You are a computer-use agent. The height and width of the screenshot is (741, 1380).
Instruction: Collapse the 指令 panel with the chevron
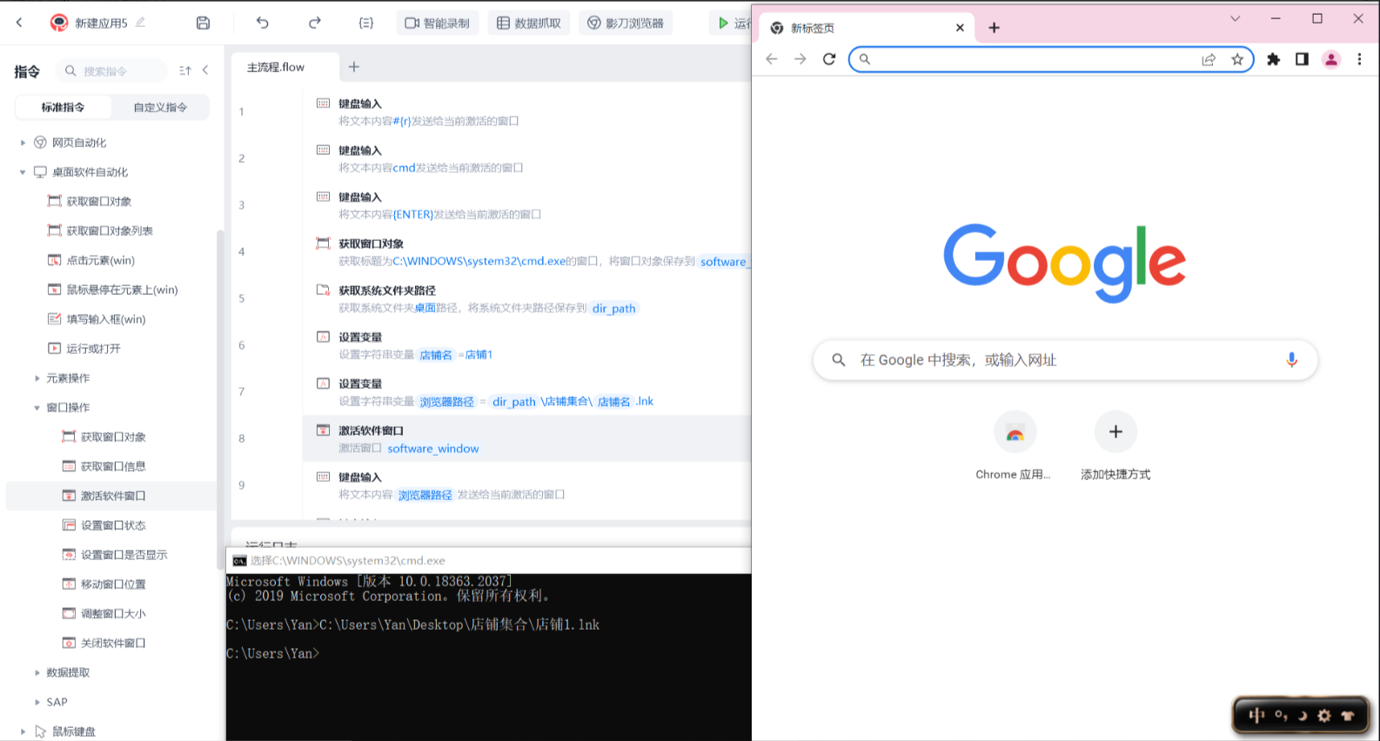click(205, 70)
